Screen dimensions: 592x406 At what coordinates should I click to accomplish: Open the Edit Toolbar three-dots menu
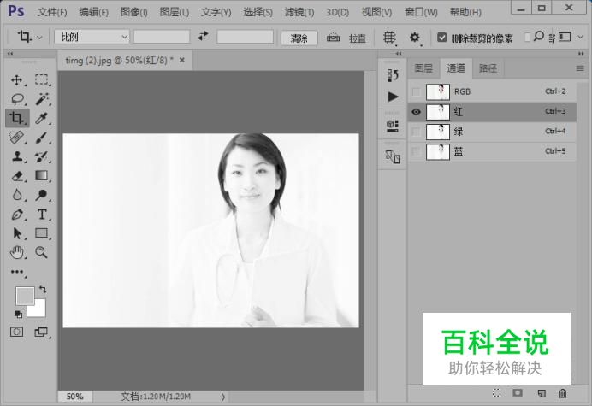tap(17, 272)
